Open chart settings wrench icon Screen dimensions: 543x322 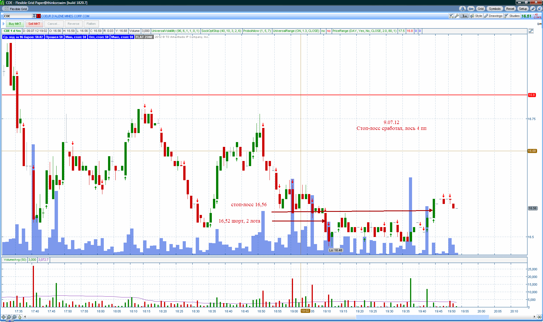(x=456, y=16)
